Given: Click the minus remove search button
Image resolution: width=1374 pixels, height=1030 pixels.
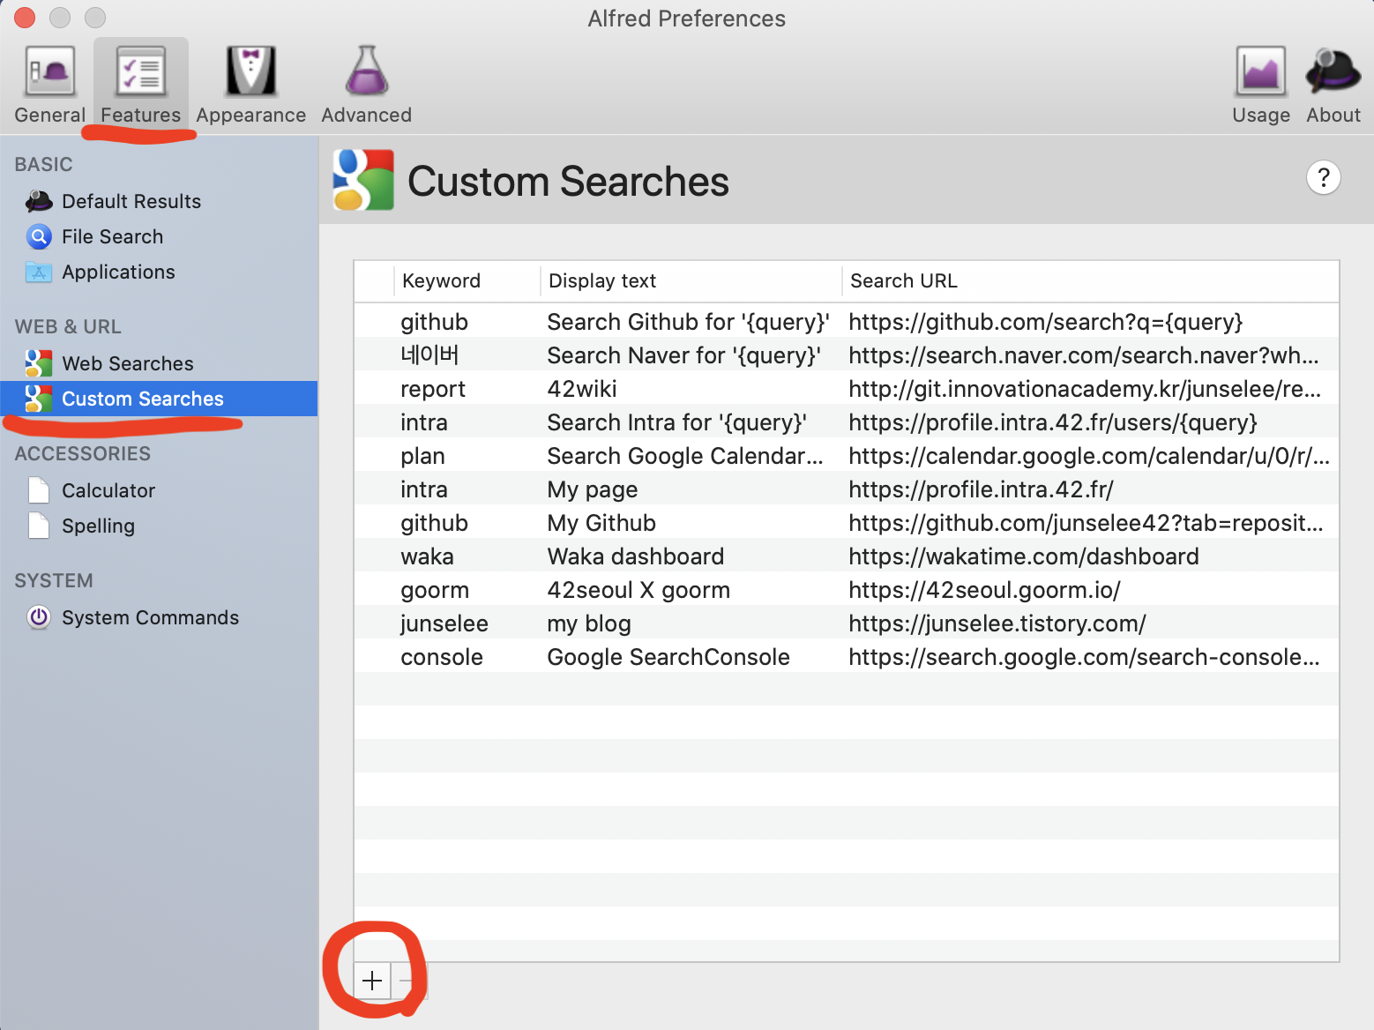Looking at the screenshot, I should [407, 981].
